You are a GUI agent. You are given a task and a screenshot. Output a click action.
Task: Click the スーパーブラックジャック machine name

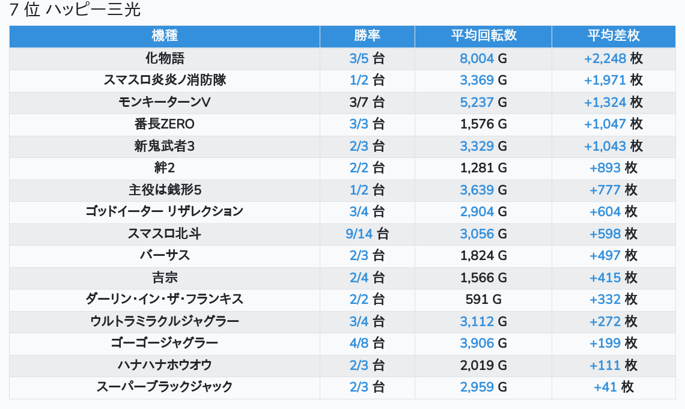click(165, 387)
